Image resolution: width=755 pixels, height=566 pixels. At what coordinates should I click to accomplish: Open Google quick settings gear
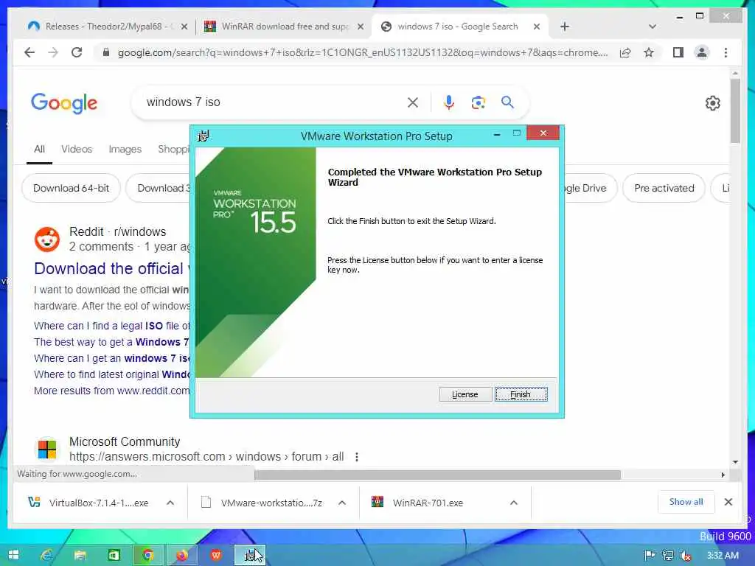point(713,103)
